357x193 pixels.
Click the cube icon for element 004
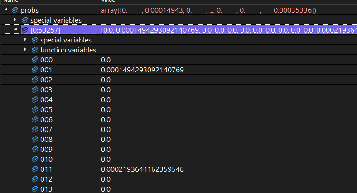tap(35, 99)
